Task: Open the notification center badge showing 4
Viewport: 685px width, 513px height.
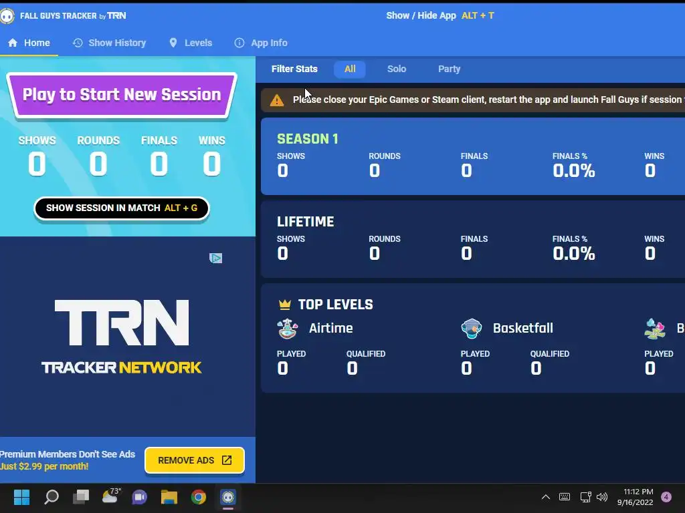Action: [666, 497]
